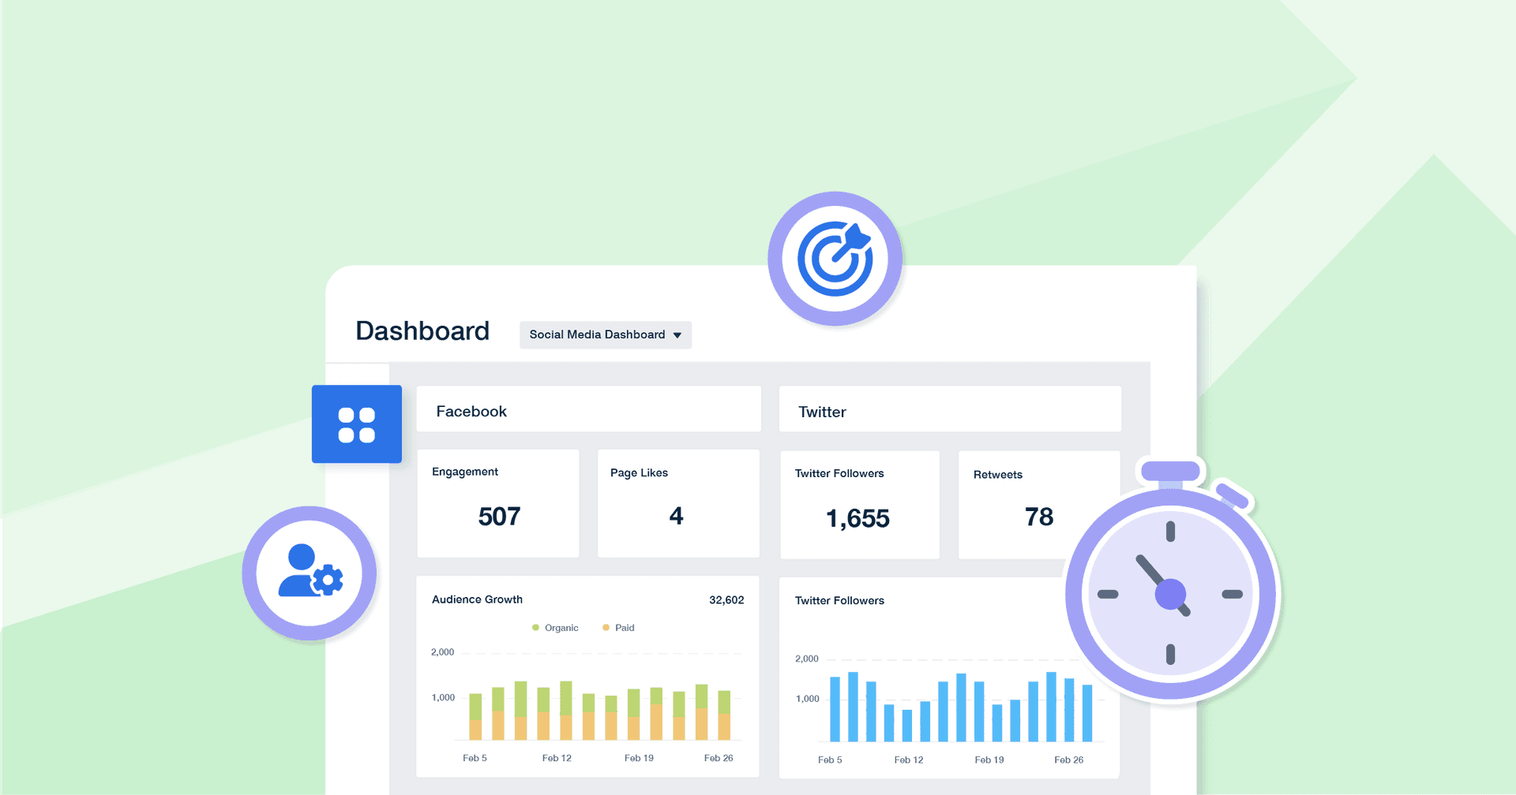Viewport: 1516px width, 795px height.
Task: Toggle the Organic legend dot
Action: tap(536, 627)
